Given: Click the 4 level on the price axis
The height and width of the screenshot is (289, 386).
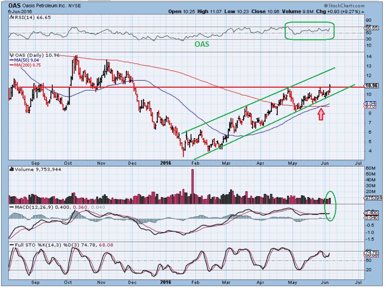Looking at the screenshot, I should tap(370, 151).
